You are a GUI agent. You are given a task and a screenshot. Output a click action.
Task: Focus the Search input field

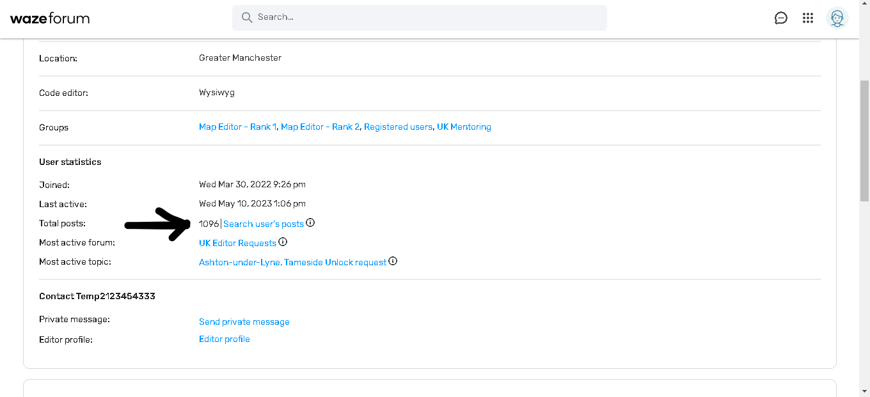click(x=420, y=18)
